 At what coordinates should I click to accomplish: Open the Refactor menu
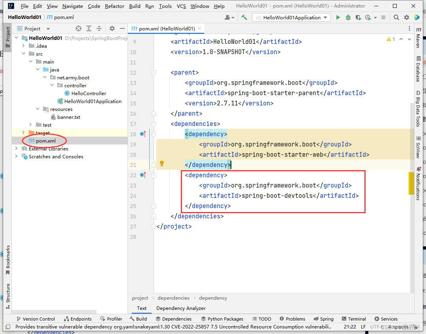[114, 6]
